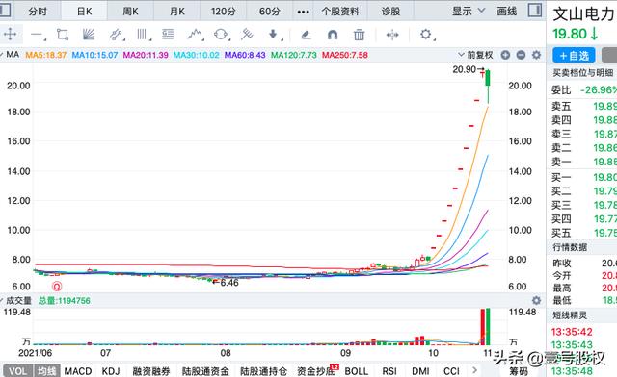Image resolution: width=617 pixels, height=377 pixels.
Task: Open drawing toolbar settings gear
Action: (426, 35)
